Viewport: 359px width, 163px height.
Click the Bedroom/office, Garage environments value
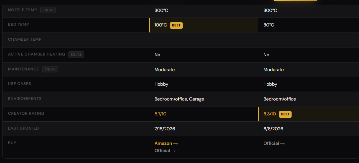click(179, 99)
